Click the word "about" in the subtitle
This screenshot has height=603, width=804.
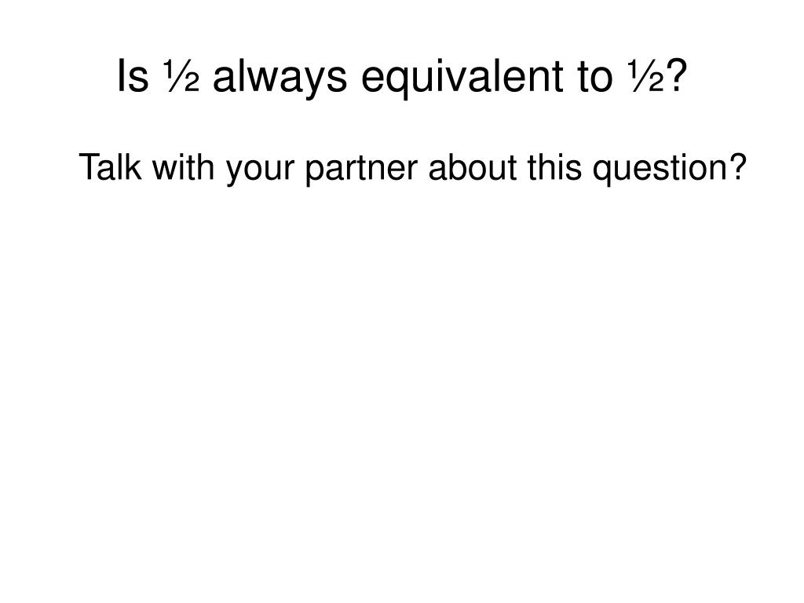472,167
